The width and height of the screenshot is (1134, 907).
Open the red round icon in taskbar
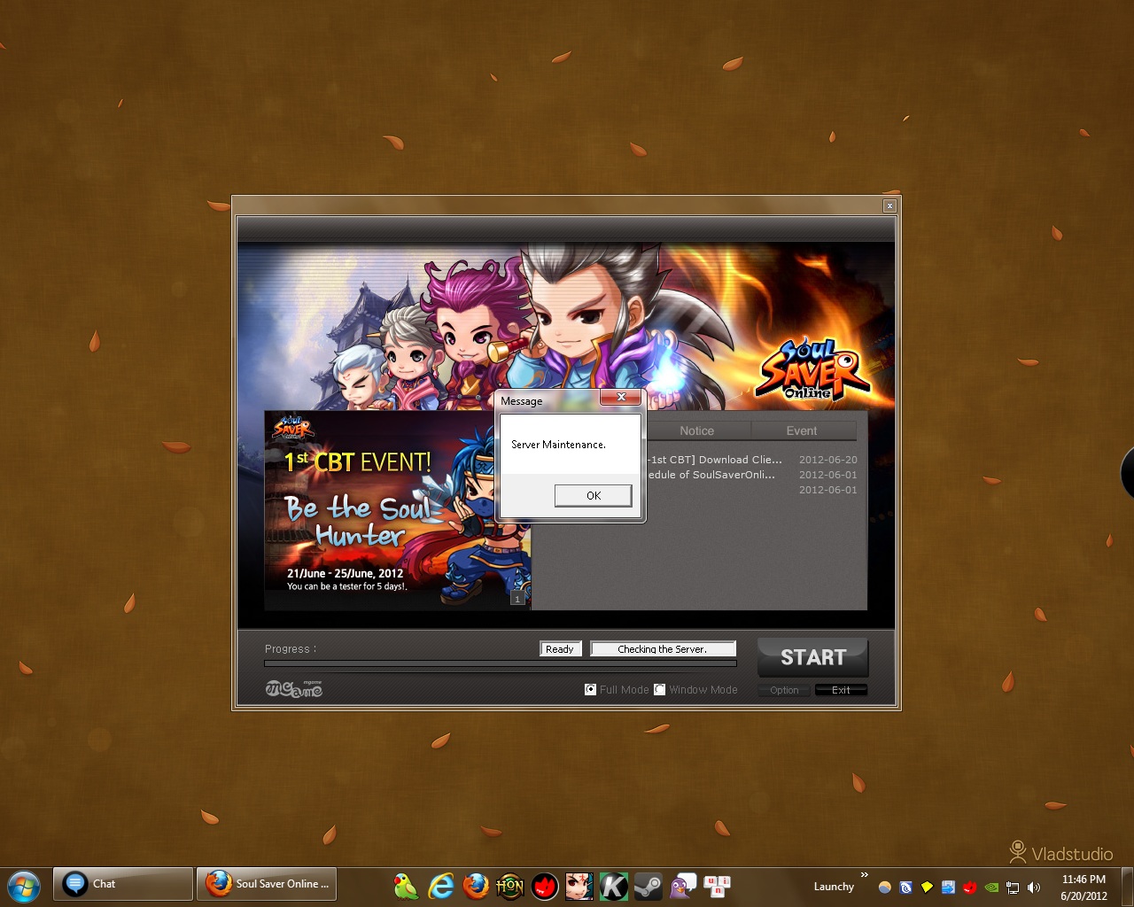[544, 886]
